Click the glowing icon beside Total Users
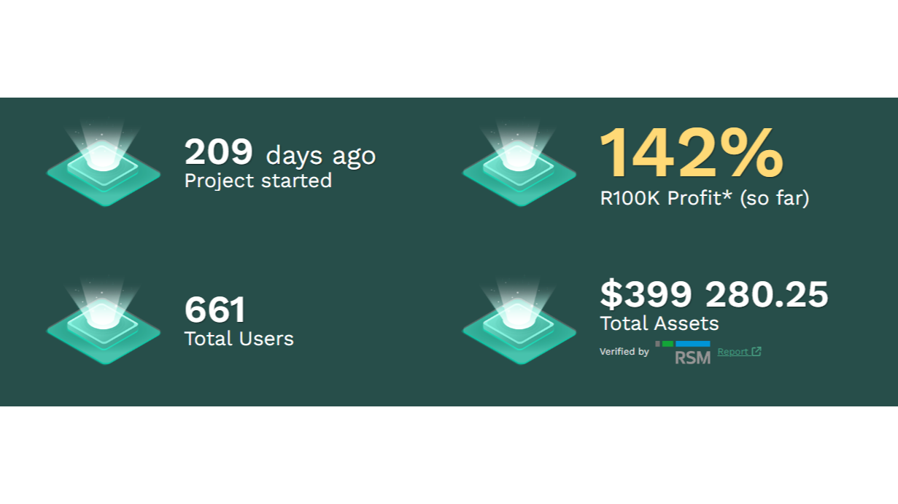Viewport: 898px width, 504px height. coord(104,322)
